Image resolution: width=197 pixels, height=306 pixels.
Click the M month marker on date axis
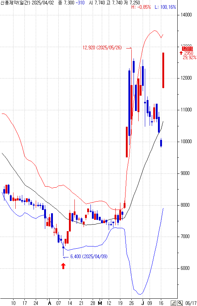pyautogui.click(x=100, y=303)
